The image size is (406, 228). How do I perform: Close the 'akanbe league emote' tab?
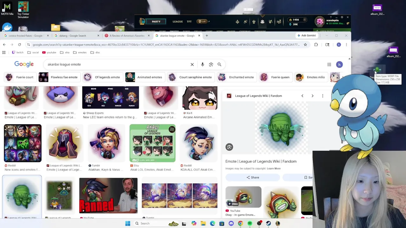coord(199,35)
